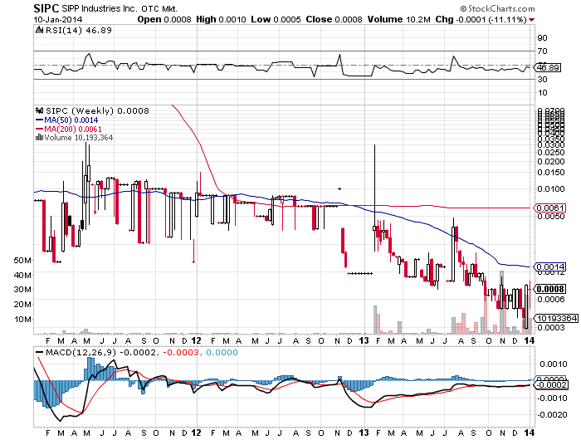581x440 pixels.
Task: Click the 10193364 volume axis tag
Action: (x=552, y=317)
